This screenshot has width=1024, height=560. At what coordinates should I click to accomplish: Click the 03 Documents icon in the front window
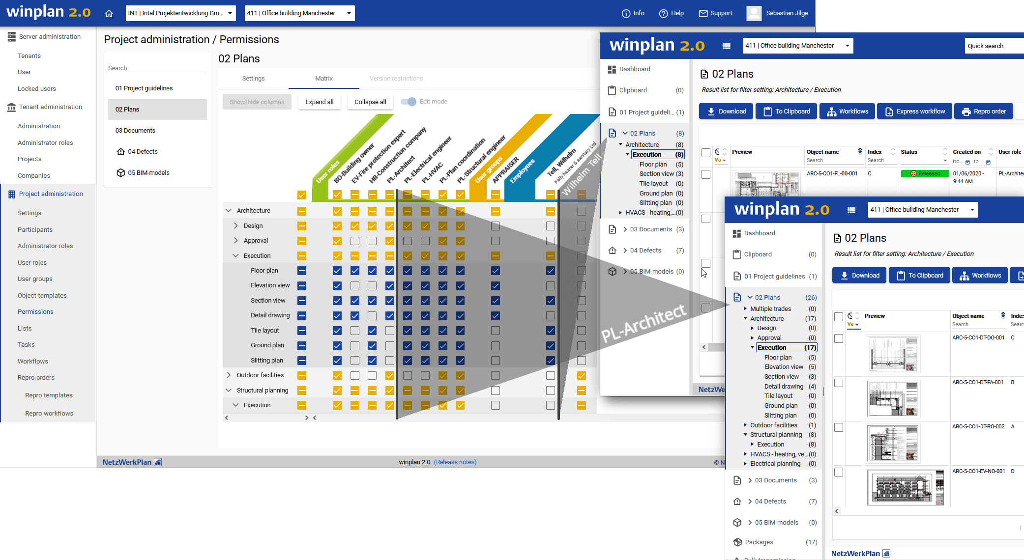coord(737,480)
